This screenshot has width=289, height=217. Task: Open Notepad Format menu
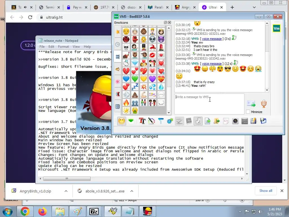(x=64, y=47)
